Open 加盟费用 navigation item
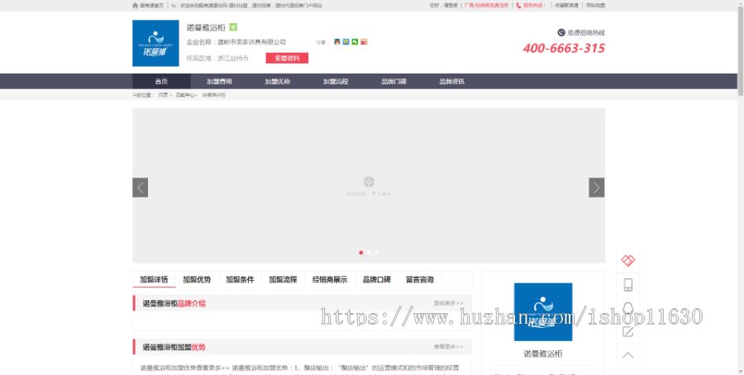Image resolution: width=744 pixels, height=375 pixels. (219, 82)
